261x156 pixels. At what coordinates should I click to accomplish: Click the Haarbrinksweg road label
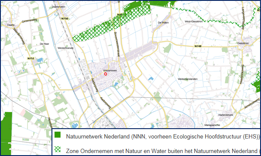tap(241, 74)
